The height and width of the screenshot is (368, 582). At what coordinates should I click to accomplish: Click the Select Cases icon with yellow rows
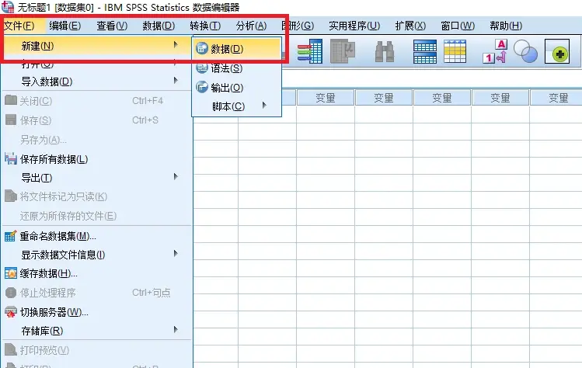tap(455, 51)
